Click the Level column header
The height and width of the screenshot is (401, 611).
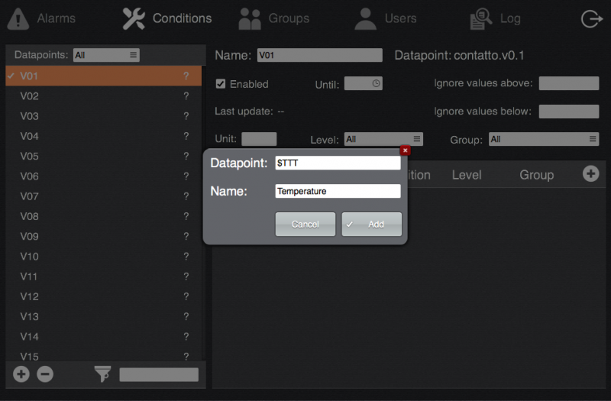pos(467,175)
